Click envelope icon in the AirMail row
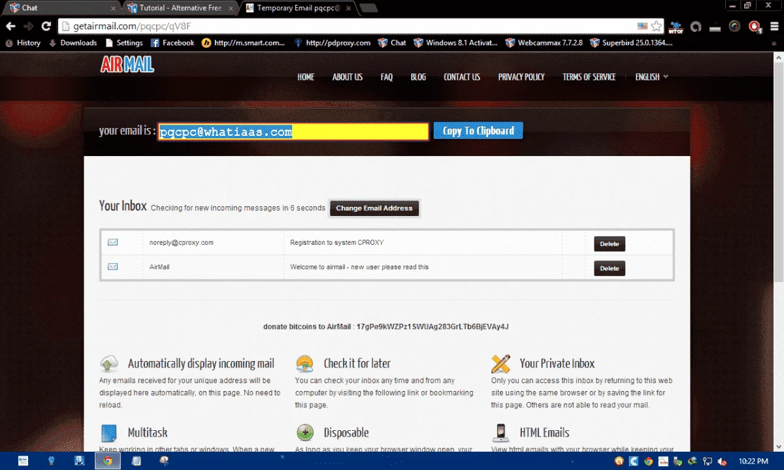The height and width of the screenshot is (470, 784). pyautogui.click(x=112, y=266)
